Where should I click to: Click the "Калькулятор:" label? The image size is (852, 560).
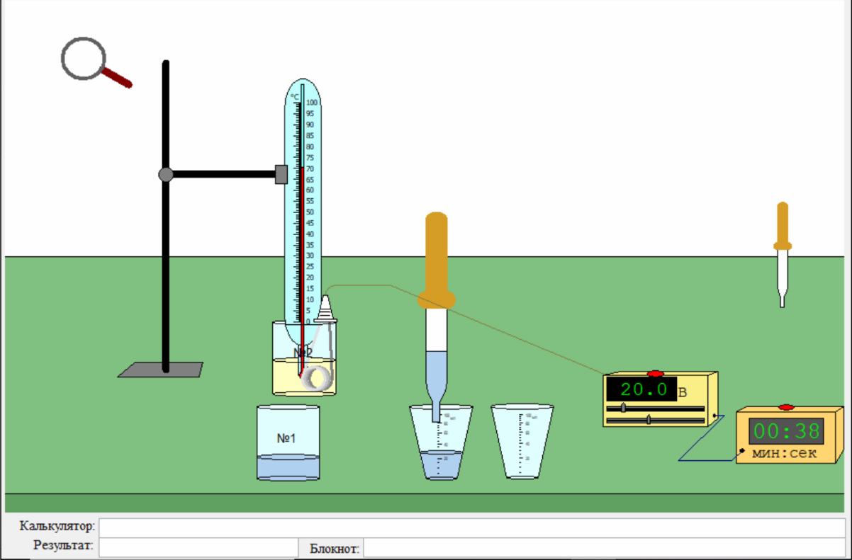click(x=57, y=526)
